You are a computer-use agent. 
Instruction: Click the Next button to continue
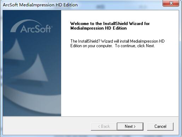(130, 126)
